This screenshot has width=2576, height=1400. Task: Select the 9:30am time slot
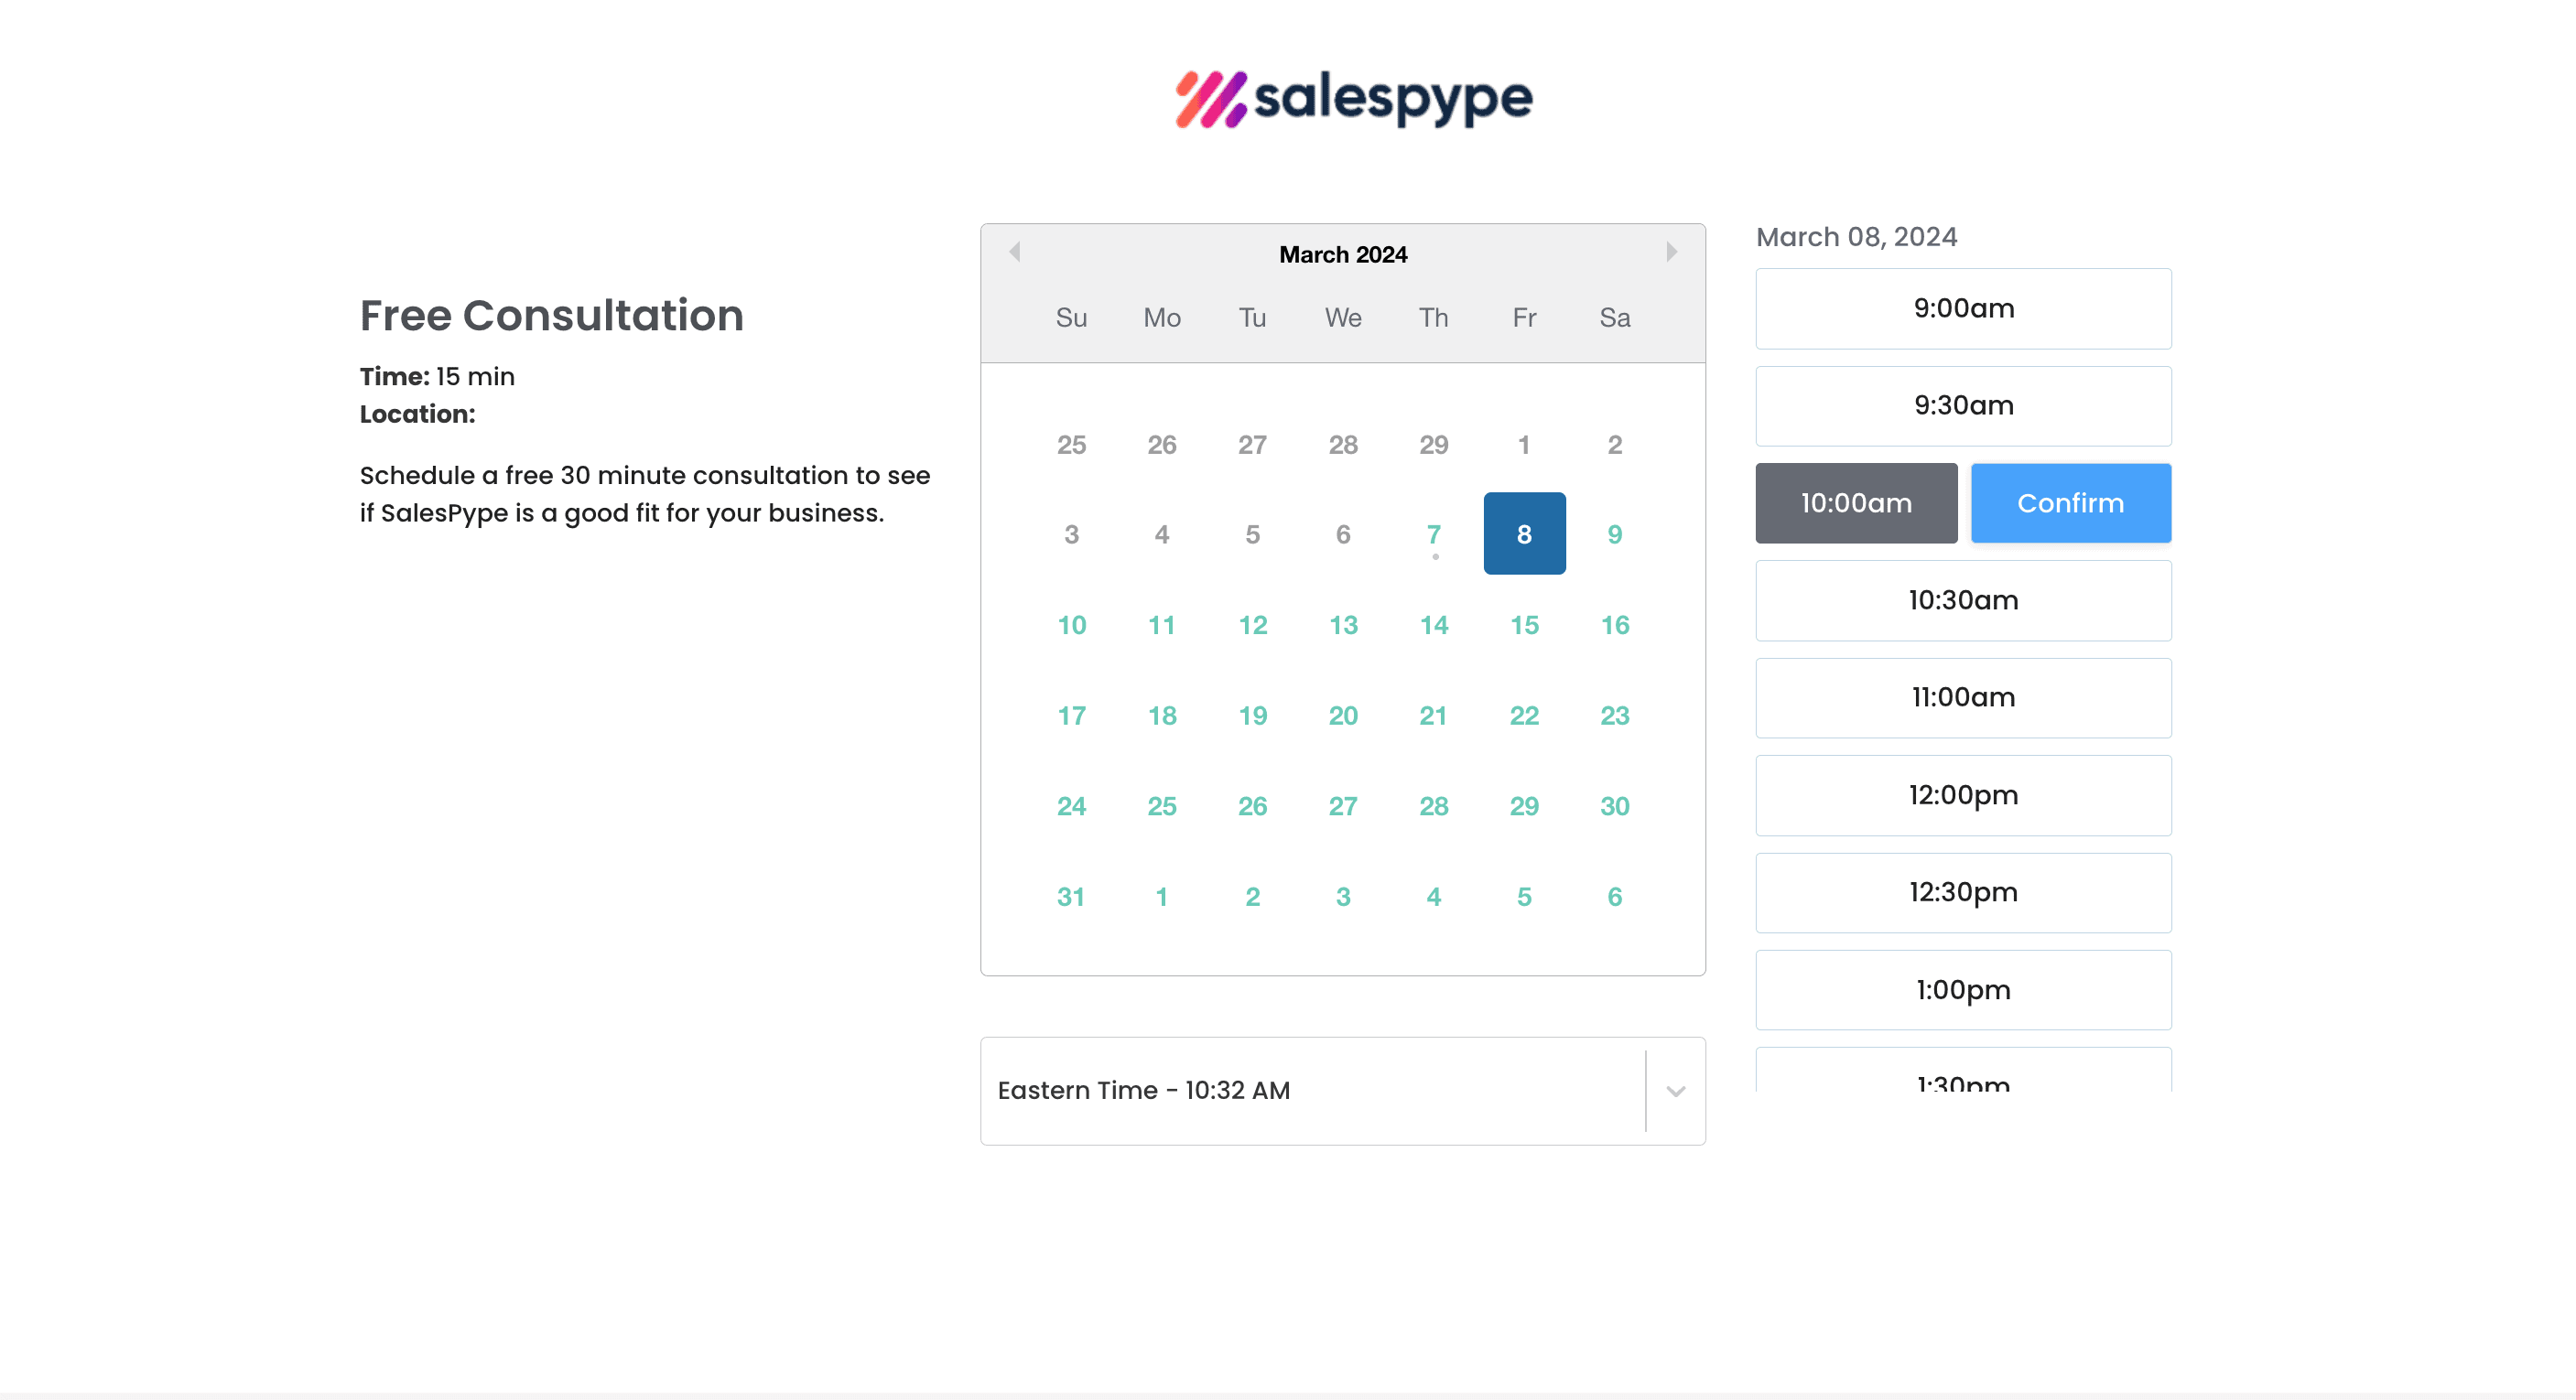point(1962,405)
